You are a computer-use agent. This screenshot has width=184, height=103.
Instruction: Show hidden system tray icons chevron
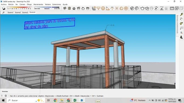[x=150, y=100]
